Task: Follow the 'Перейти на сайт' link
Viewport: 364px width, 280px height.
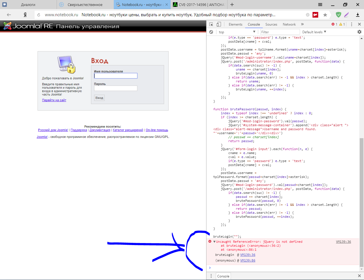Action: tap(54, 100)
